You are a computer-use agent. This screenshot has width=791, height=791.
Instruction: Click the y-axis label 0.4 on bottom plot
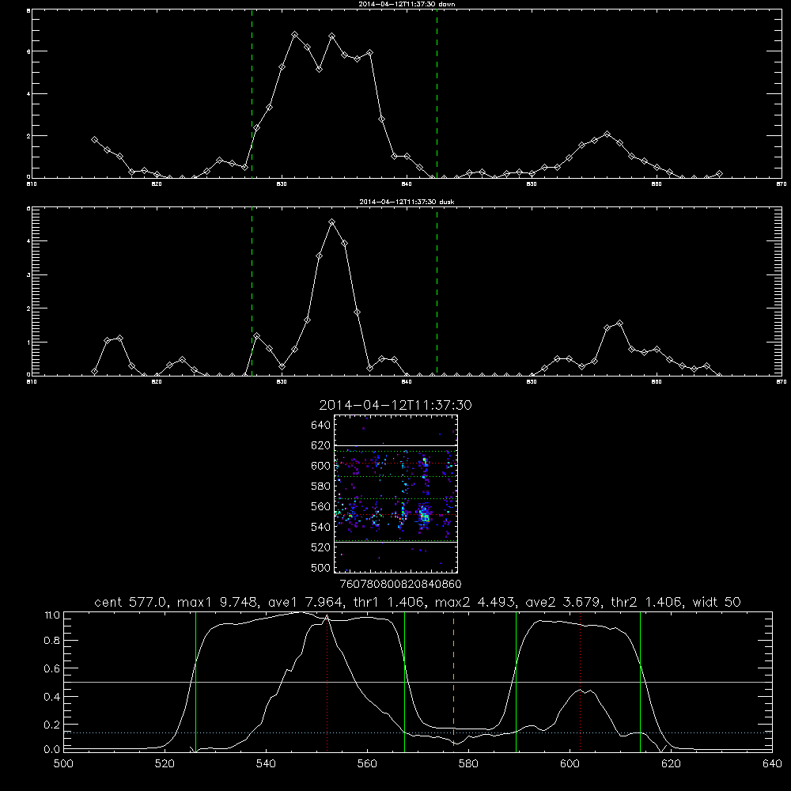coord(52,697)
